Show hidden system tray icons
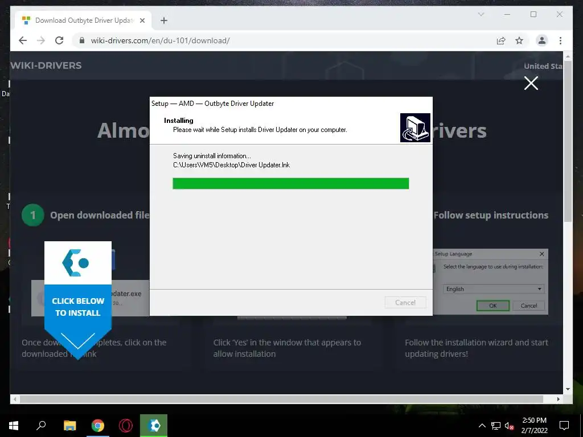 pos(482,426)
